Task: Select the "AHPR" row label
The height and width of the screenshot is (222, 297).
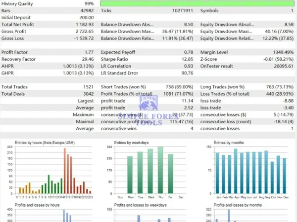Action: coord(7,66)
